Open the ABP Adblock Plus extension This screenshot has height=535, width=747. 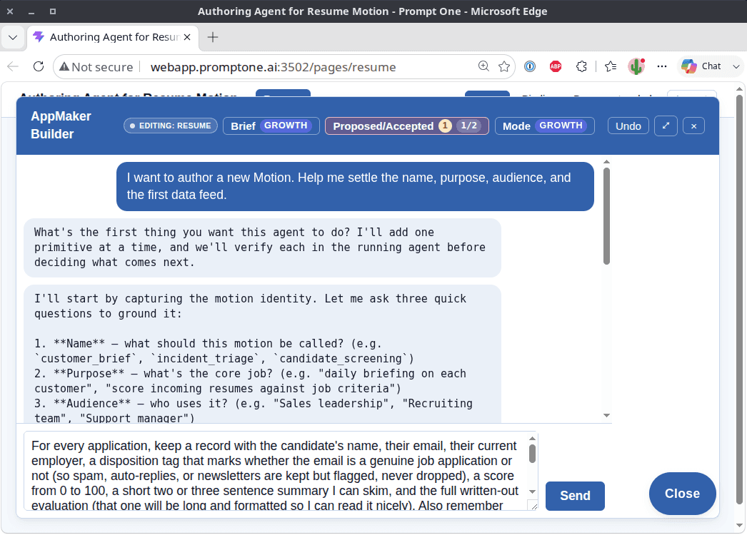(556, 66)
